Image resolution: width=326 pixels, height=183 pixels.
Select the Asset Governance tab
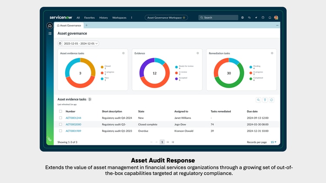[69, 25]
